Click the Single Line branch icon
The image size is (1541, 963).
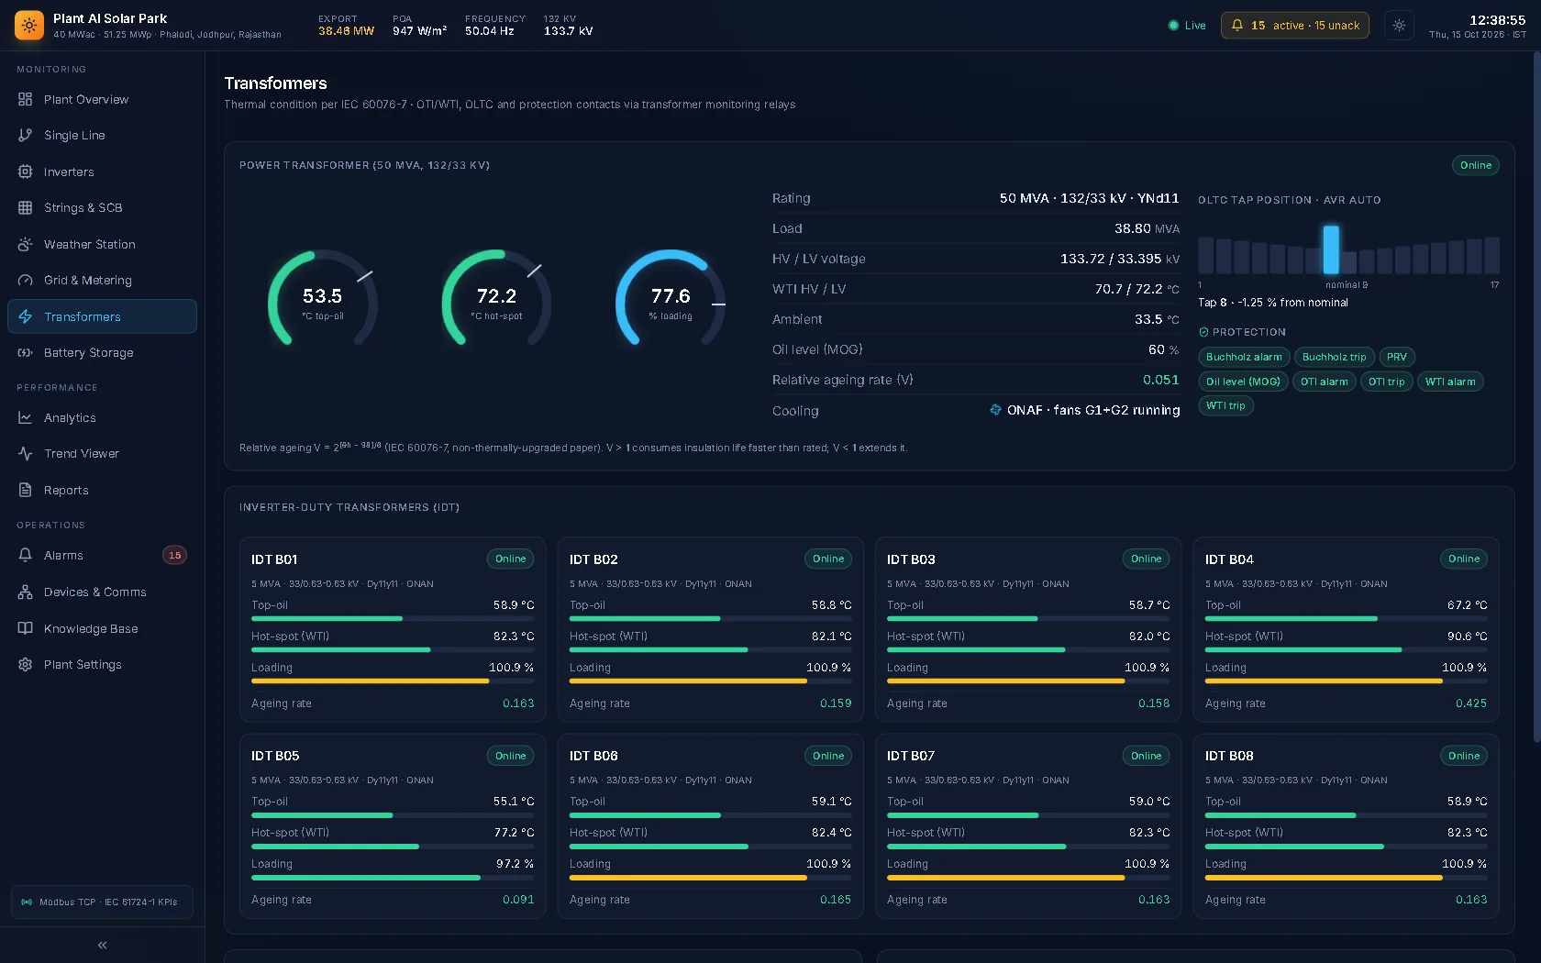click(x=25, y=135)
